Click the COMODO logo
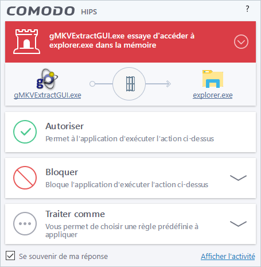261x267 pixels. tap(41, 11)
